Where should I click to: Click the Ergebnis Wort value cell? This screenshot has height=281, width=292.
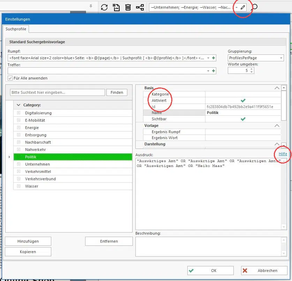243,138
